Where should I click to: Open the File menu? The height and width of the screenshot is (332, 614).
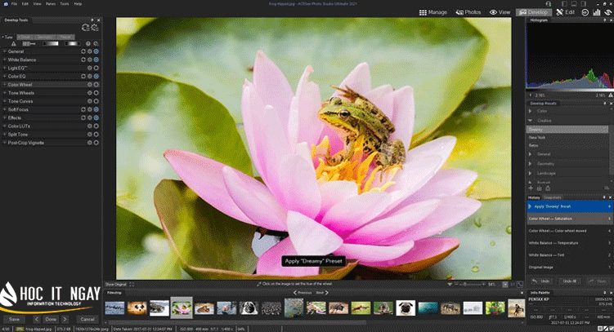pos(14,3)
